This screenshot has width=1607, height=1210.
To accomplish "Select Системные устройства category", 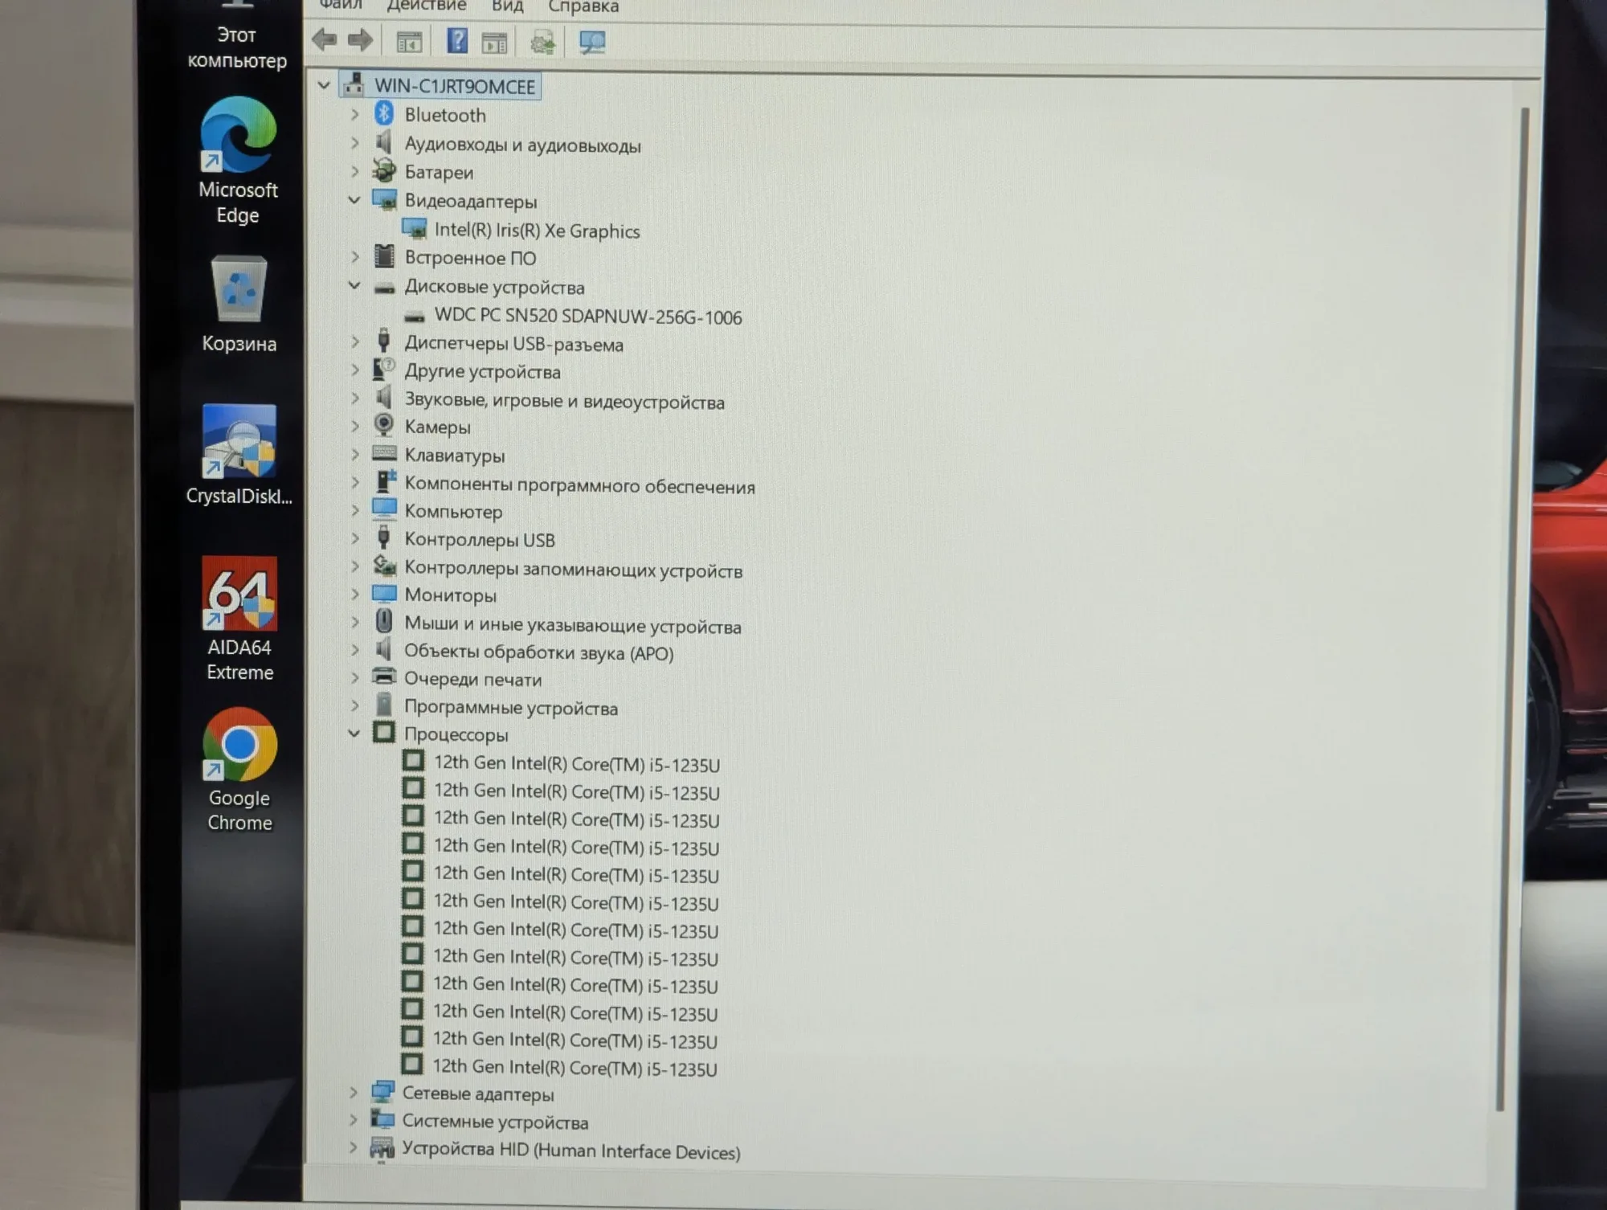I will 495,1122.
